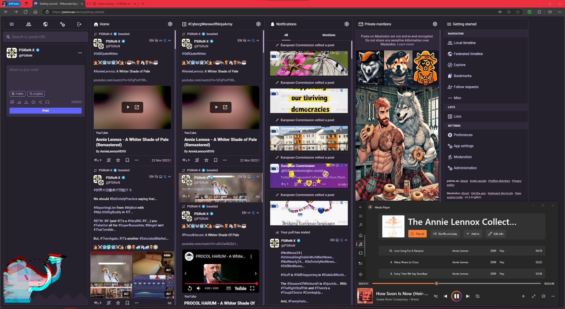
Task: Open Private mentions column settings gear
Action: (x=435, y=24)
